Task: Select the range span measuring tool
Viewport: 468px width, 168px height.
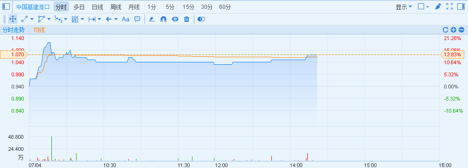Action: (x=92, y=19)
